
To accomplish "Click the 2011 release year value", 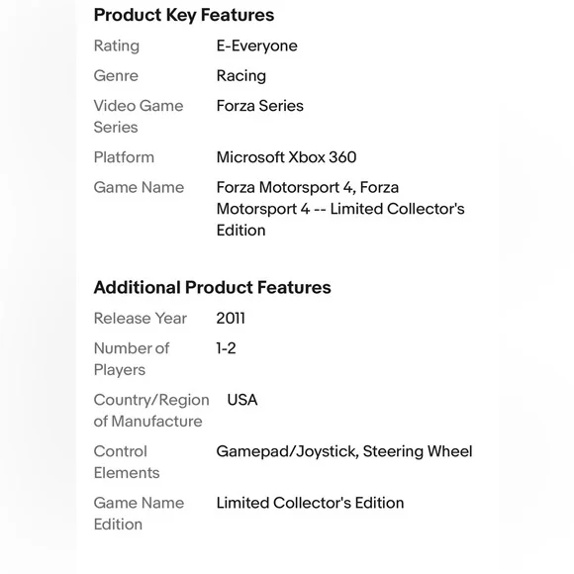I will pos(231,318).
